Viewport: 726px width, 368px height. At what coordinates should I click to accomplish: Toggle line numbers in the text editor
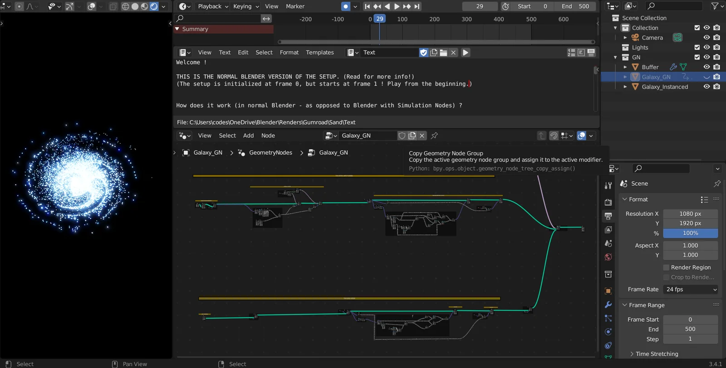[x=571, y=53]
